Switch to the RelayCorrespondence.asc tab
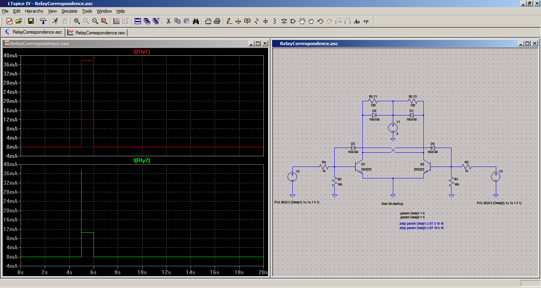The width and height of the screenshot is (541, 288). [33, 32]
